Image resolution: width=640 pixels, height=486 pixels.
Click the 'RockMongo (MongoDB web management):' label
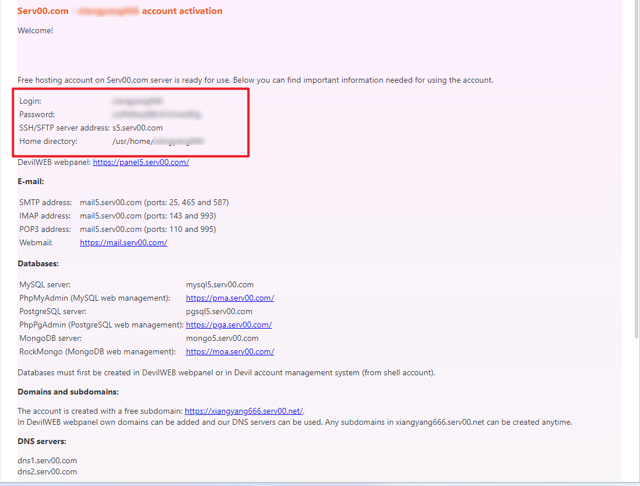[97, 352]
